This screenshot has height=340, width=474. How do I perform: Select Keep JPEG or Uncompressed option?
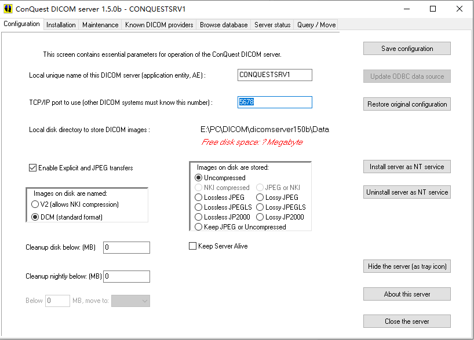coord(240,226)
